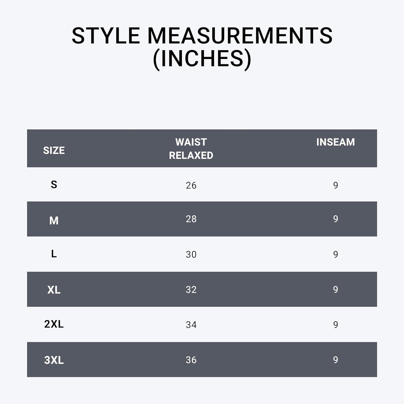Click the INSEAM column header
Image resolution: width=404 pixels, height=404 pixels.
pyautogui.click(x=335, y=142)
